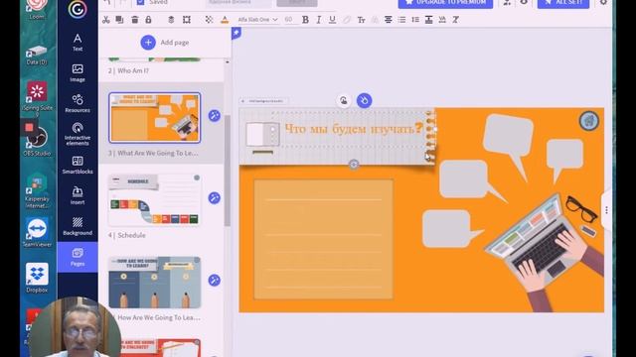Screen dimensions: 636x357
Task: Open the Text tool in sidebar
Action: coord(78,42)
